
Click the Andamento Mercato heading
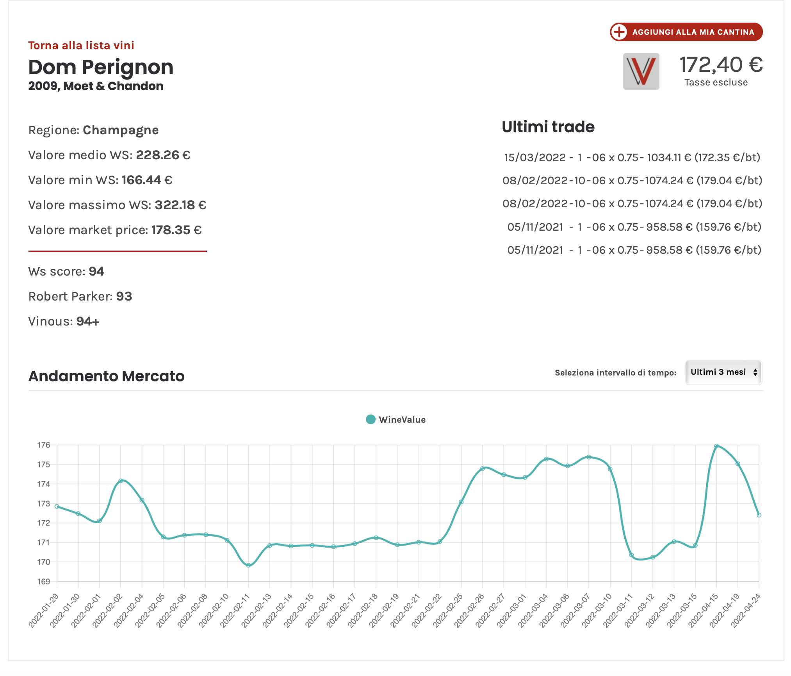point(106,376)
